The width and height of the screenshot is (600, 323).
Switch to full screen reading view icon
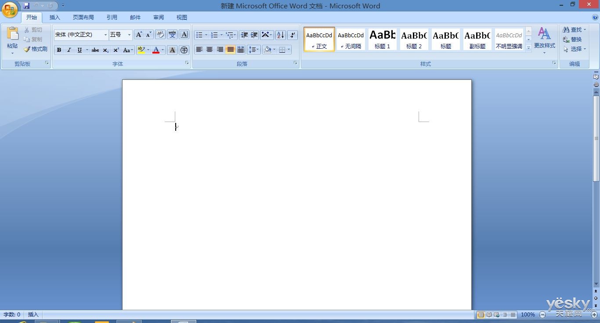(489, 315)
